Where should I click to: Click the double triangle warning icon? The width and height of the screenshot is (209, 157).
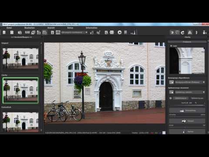[190, 33]
